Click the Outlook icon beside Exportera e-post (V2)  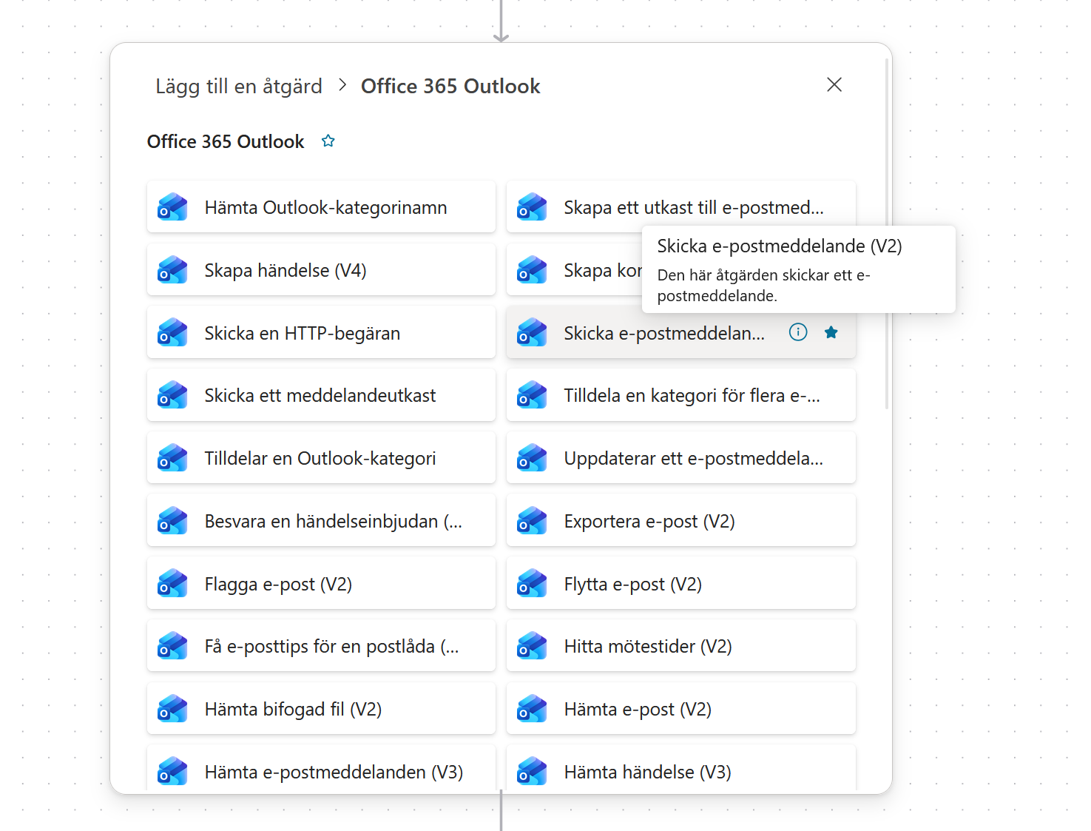click(x=532, y=521)
